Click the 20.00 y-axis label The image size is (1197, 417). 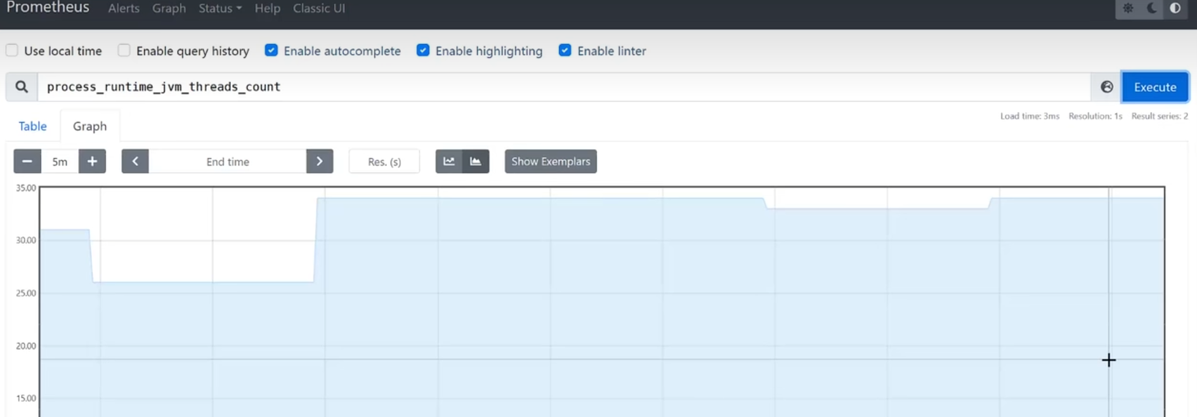(26, 346)
